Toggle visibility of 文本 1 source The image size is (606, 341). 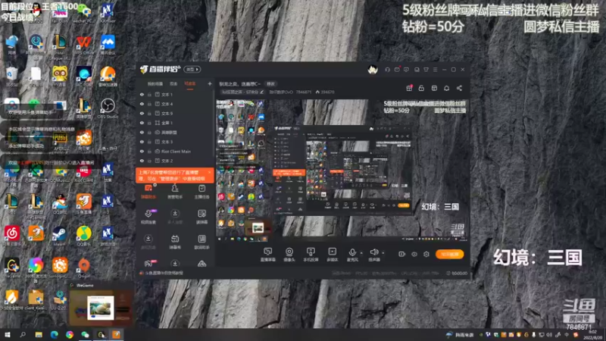point(142,94)
